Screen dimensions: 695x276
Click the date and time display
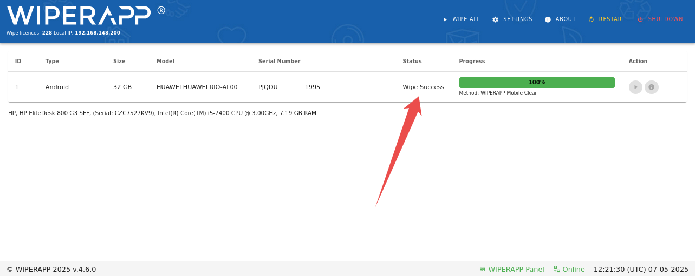pos(641,270)
